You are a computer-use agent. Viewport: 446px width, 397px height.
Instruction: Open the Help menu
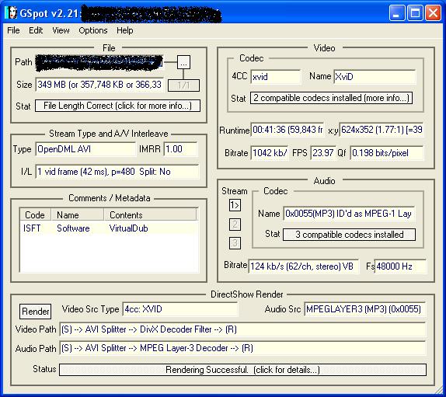124,30
